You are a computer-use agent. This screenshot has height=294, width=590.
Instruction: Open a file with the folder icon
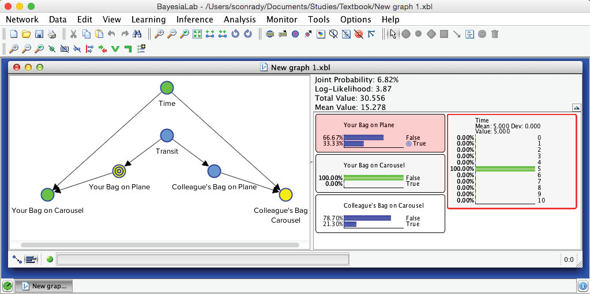coord(26,34)
